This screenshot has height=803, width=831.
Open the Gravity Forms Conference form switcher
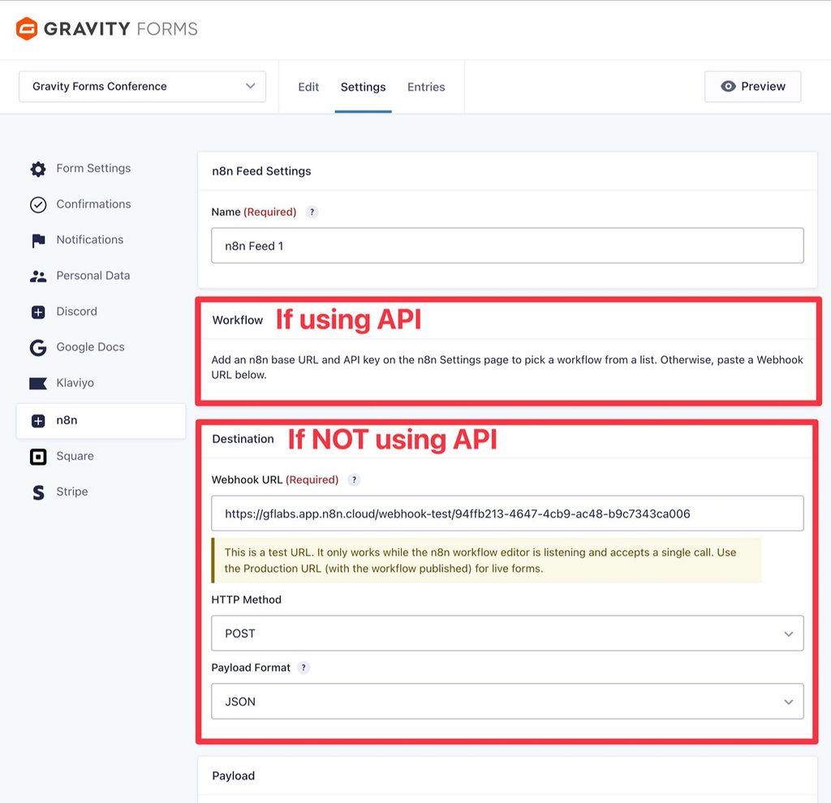142,86
